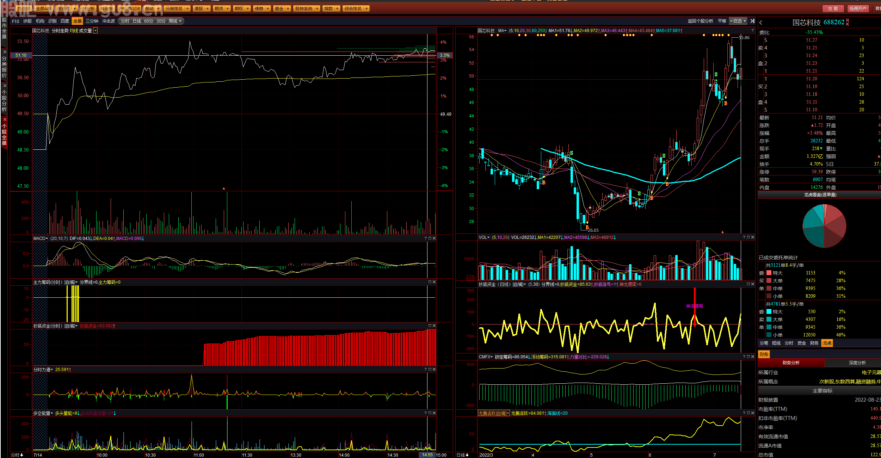881x458 pixels.
Task: Open the F10 company info page
Action: click(x=16, y=21)
